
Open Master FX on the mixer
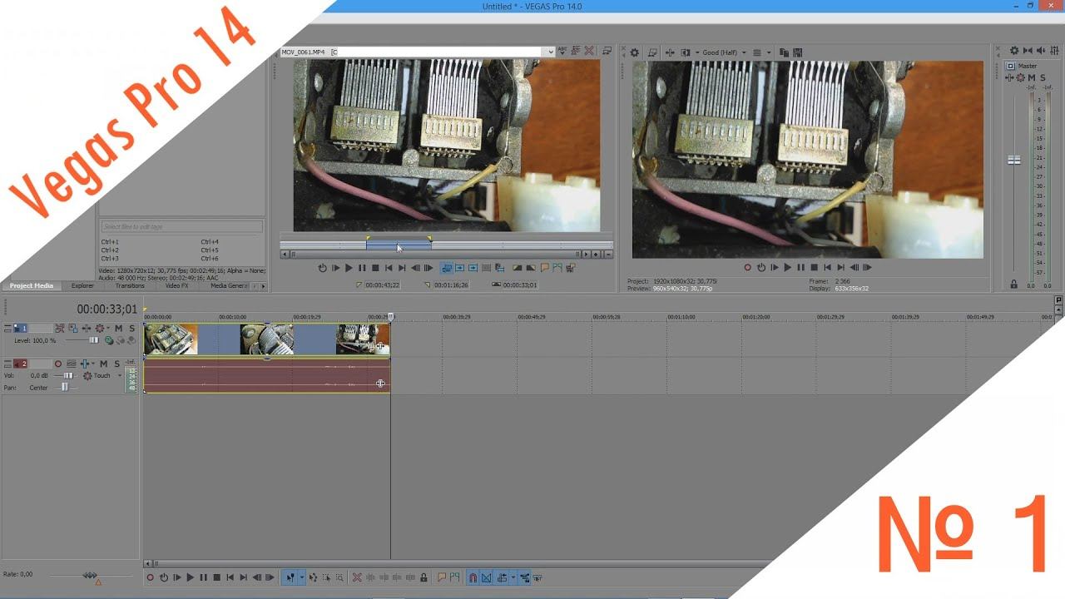point(1010,77)
